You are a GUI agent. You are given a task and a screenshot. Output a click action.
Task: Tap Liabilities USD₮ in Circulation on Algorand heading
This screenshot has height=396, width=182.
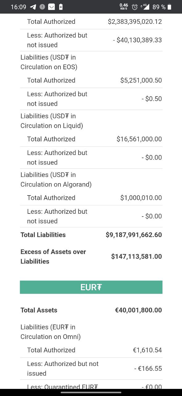click(56, 180)
